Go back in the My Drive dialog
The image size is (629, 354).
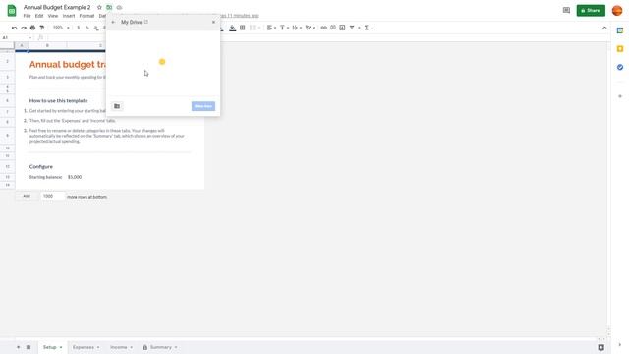(x=113, y=22)
